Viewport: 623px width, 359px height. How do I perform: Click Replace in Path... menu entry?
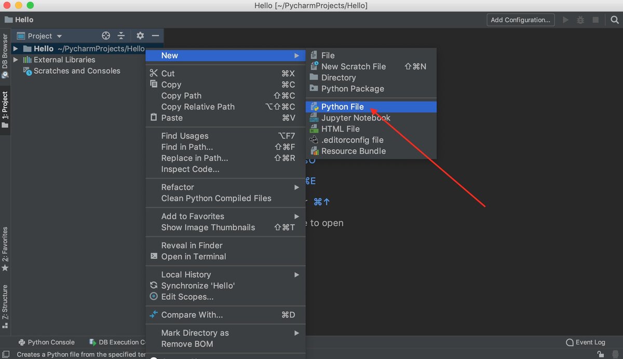[x=225, y=158]
